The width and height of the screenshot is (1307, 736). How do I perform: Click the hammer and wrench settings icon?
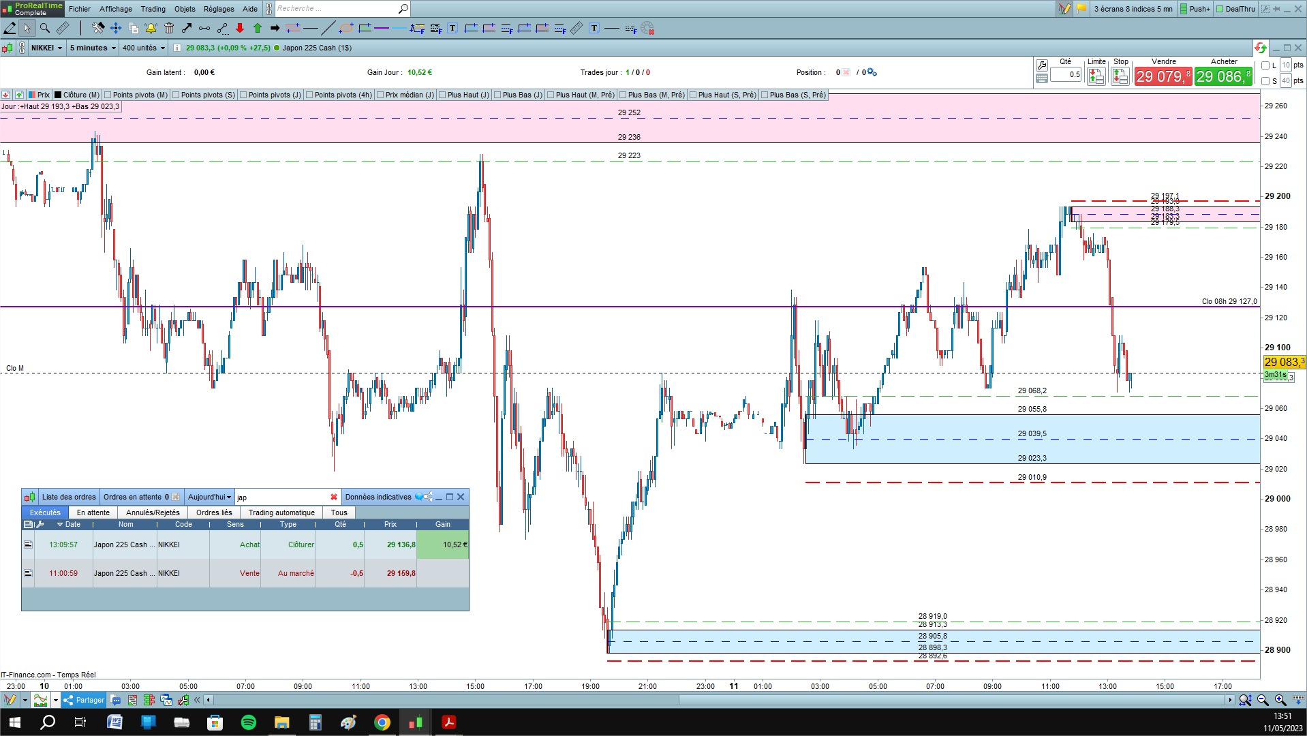pyautogui.click(x=98, y=28)
